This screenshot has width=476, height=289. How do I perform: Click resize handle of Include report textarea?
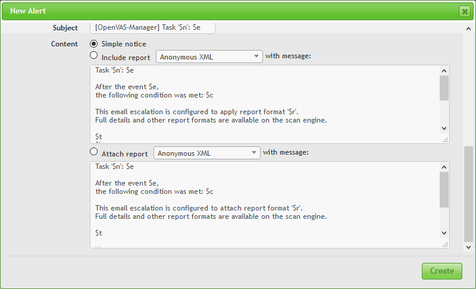click(444, 139)
